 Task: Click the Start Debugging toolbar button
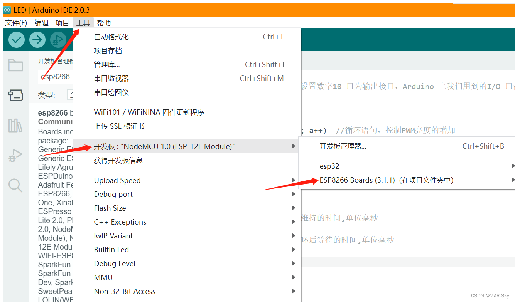[x=58, y=40]
